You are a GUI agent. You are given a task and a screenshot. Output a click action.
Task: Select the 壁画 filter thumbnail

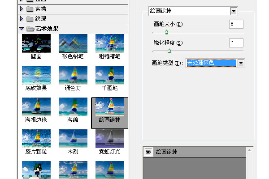point(36,43)
